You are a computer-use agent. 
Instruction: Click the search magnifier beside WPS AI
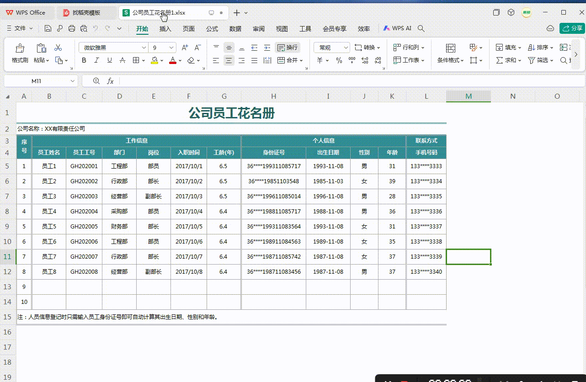(421, 28)
